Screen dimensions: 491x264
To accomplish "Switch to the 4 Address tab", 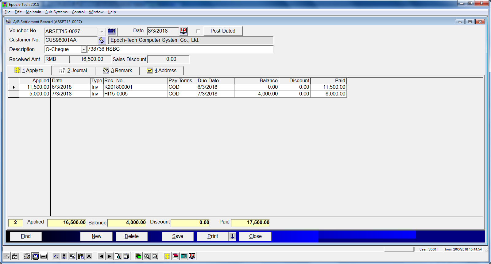I will tap(162, 71).
